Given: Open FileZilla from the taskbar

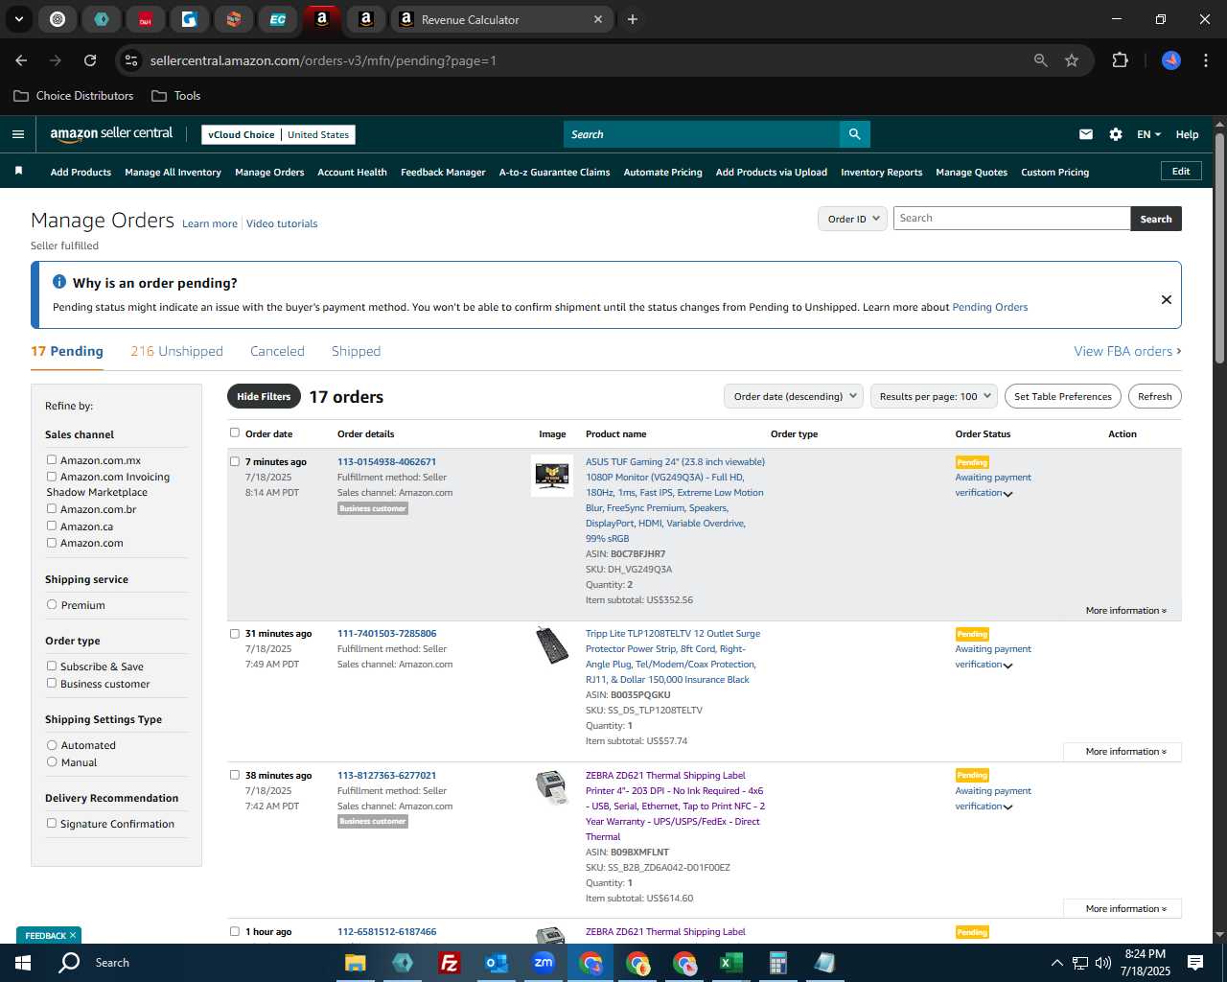Looking at the screenshot, I should tap(449, 963).
